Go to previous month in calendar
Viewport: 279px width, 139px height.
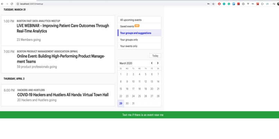coord(152,63)
